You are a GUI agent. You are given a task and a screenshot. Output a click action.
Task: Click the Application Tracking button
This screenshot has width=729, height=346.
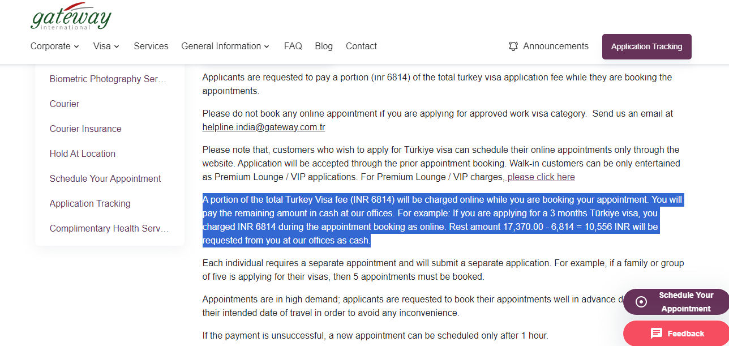point(647,46)
